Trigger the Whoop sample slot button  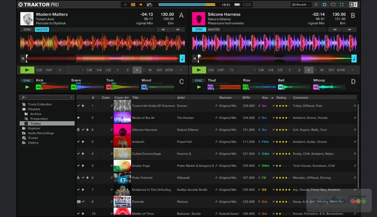click(x=316, y=87)
